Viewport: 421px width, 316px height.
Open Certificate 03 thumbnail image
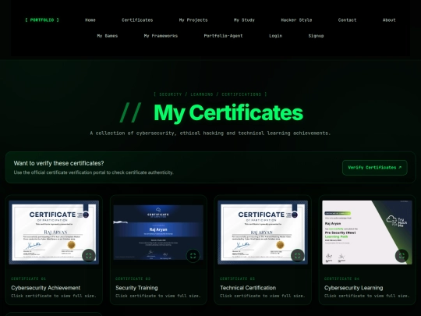(263, 233)
